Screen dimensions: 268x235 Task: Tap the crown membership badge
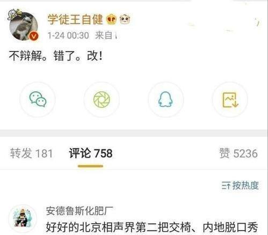pyautogui.click(x=111, y=20)
